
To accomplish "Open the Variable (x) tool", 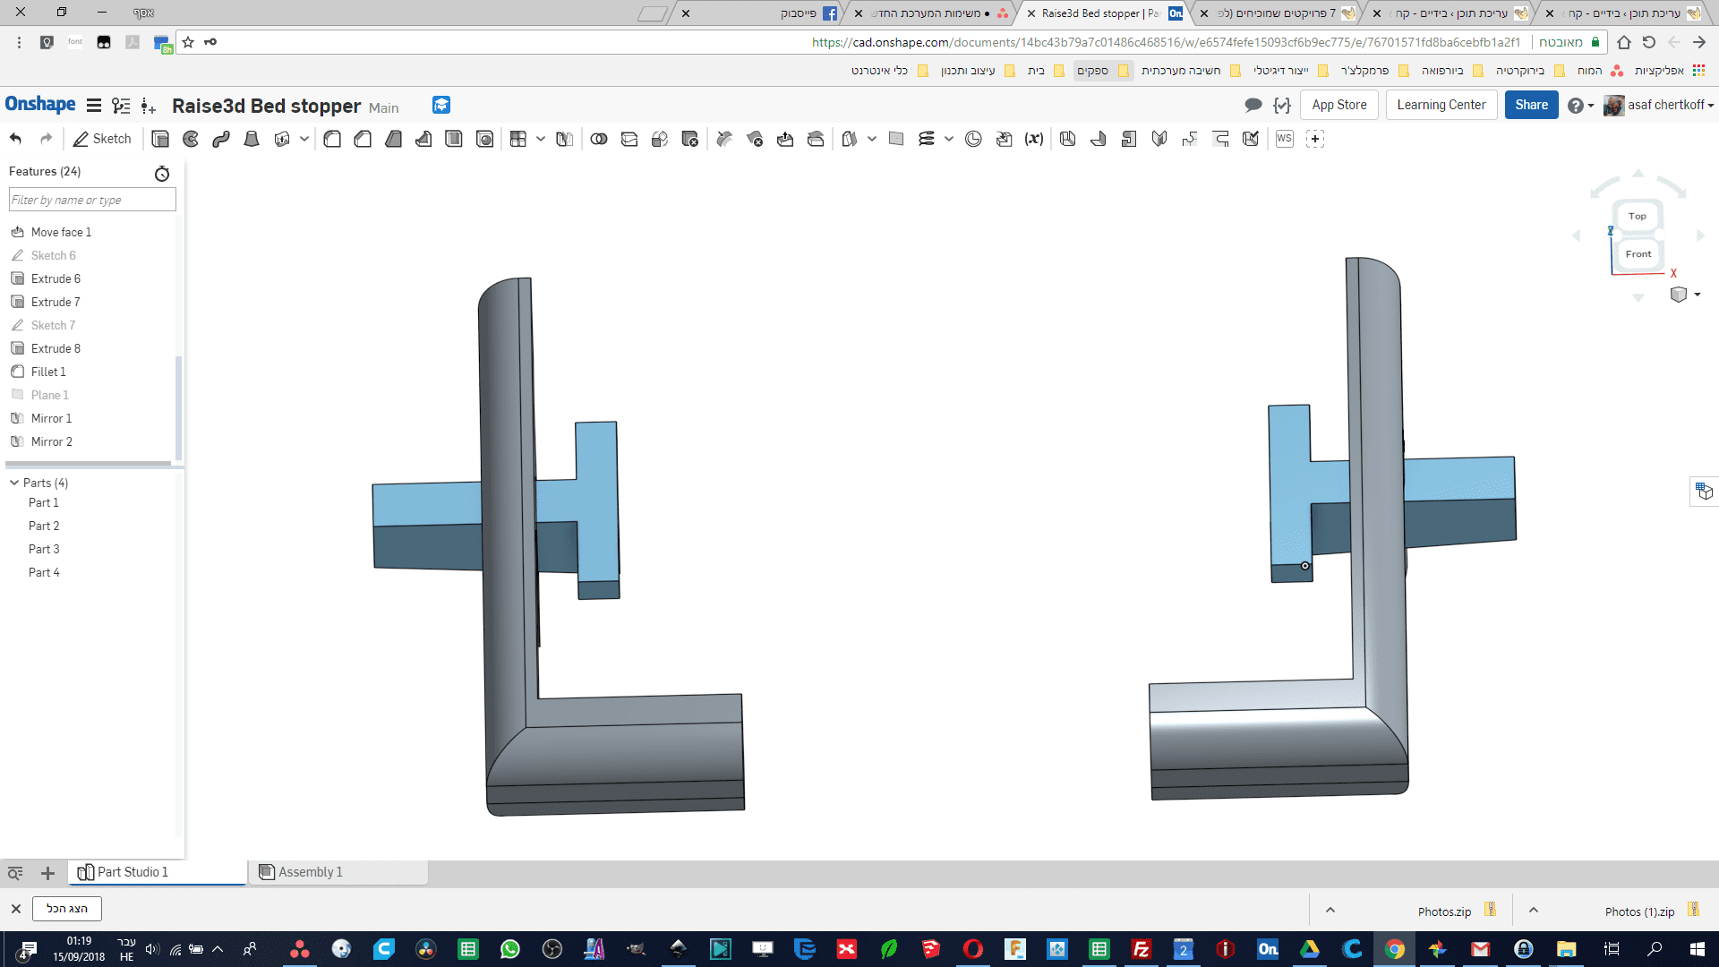I will pyautogui.click(x=1034, y=139).
